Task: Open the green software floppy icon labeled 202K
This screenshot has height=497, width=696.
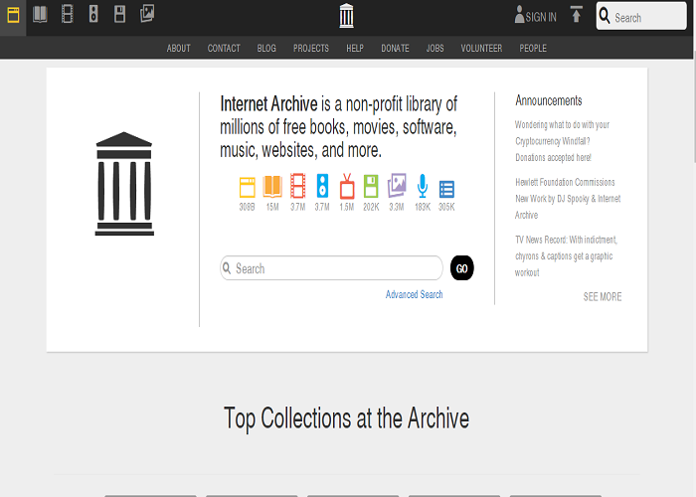Action: 371,186
